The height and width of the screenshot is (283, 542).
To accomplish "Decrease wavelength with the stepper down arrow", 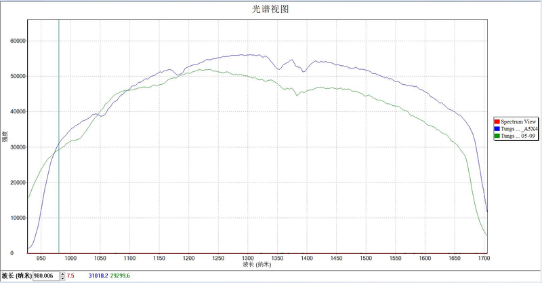I will [x=62, y=278].
